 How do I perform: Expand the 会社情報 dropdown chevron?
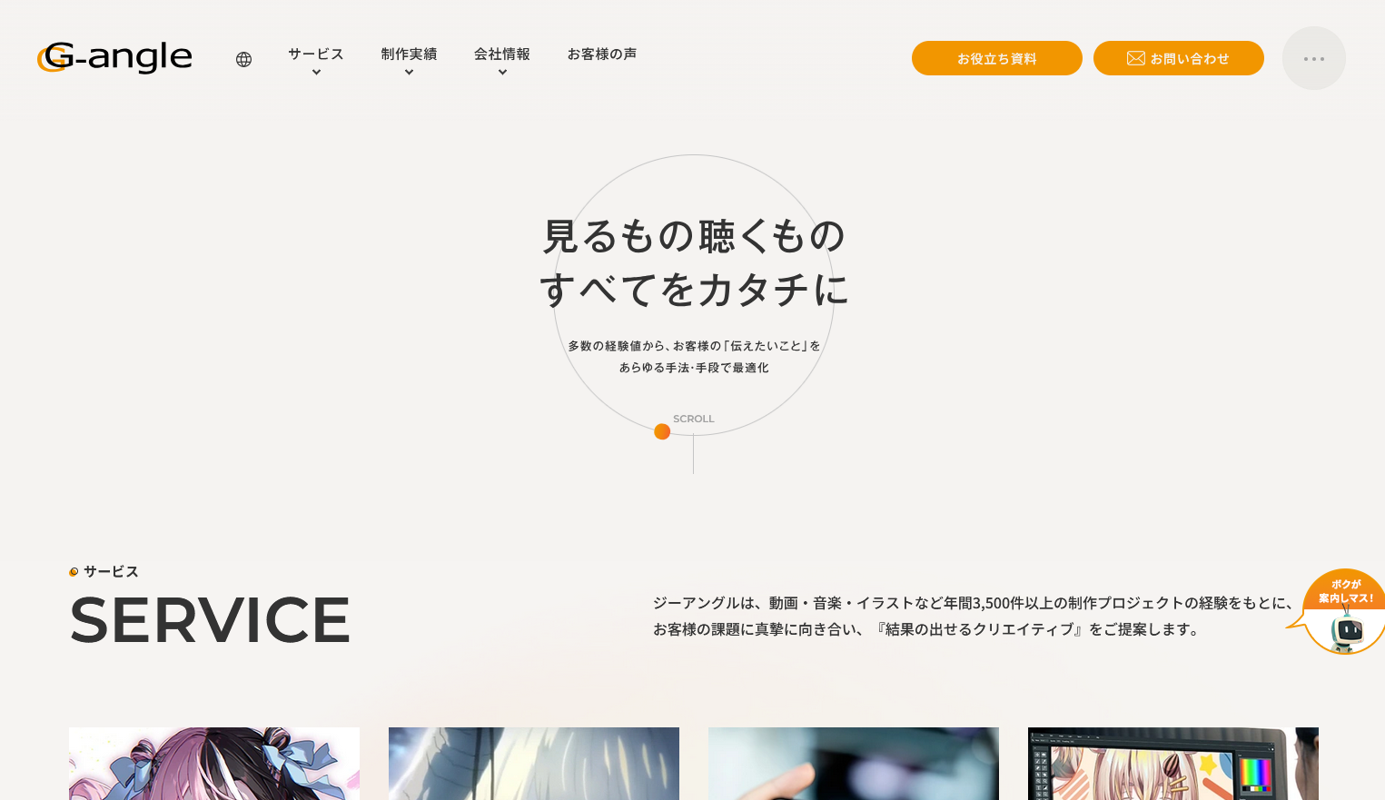tap(502, 73)
